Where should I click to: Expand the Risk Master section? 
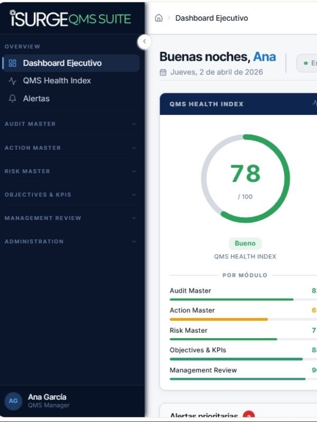pos(70,171)
